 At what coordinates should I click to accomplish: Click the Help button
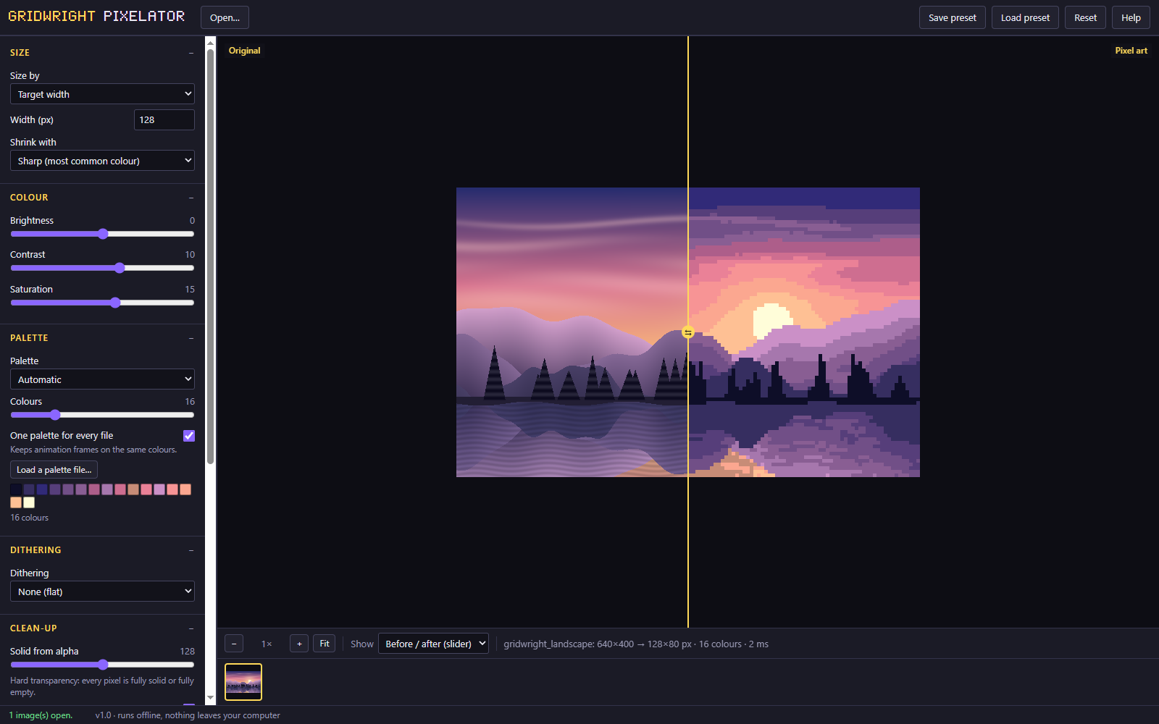tap(1131, 17)
